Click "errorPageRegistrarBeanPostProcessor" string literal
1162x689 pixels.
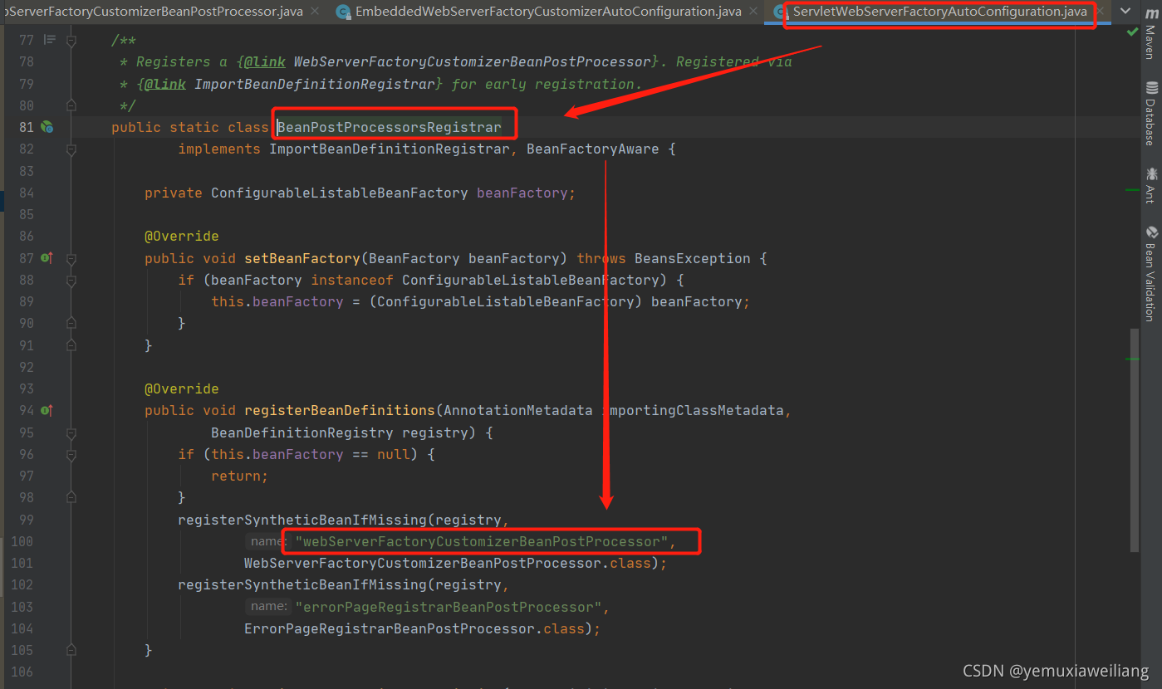tap(448, 607)
